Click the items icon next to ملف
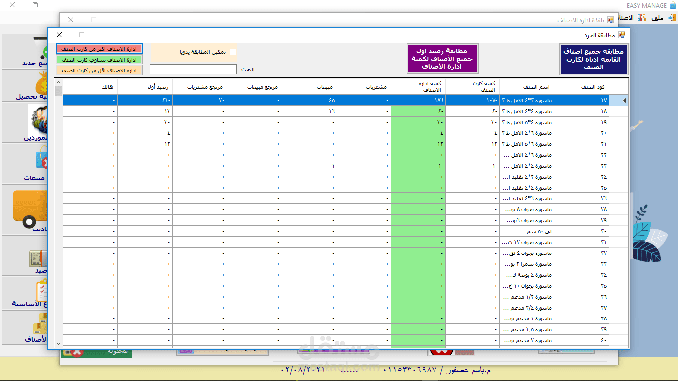Viewport: 678px width, 381px height. (x=642, y=18)
